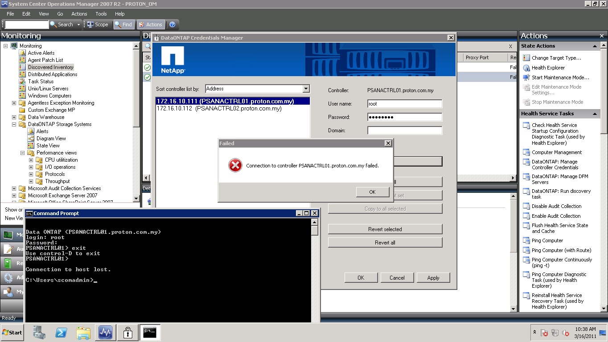Click the Command Prompt vertical scrollbar

click(x=315, y=270)
